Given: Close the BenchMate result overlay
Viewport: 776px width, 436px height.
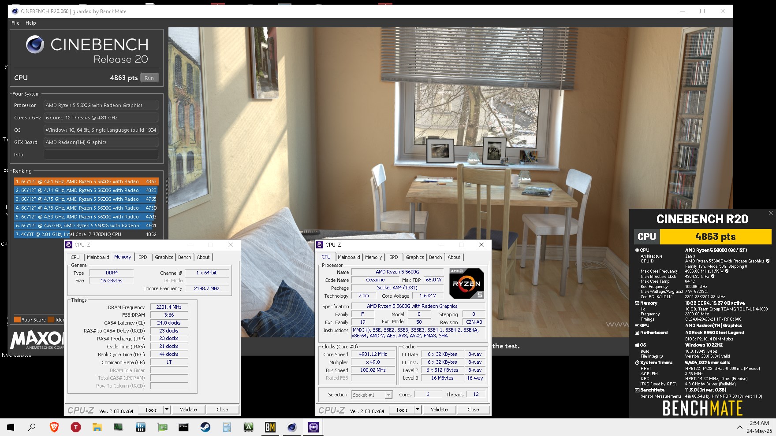Looking at the screenshot, I should click(x=771, y=213).
